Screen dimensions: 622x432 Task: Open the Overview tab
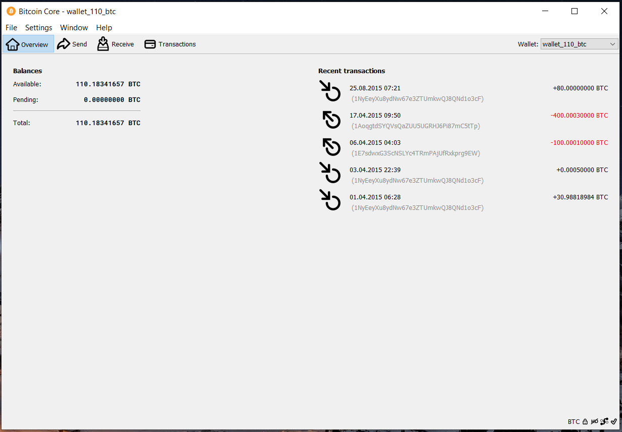pyautogui.click(x=28, y=44)
